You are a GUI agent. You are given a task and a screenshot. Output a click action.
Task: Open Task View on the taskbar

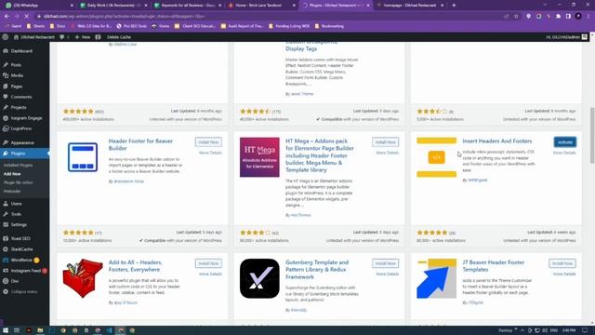pyautogui.click(x=17, y=330)
